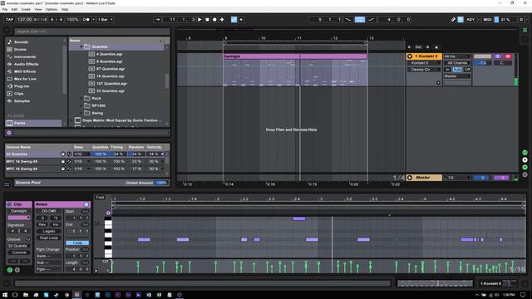Unfold the 1 Kontakt 5 track
The image size is (532, 299).
410,56
